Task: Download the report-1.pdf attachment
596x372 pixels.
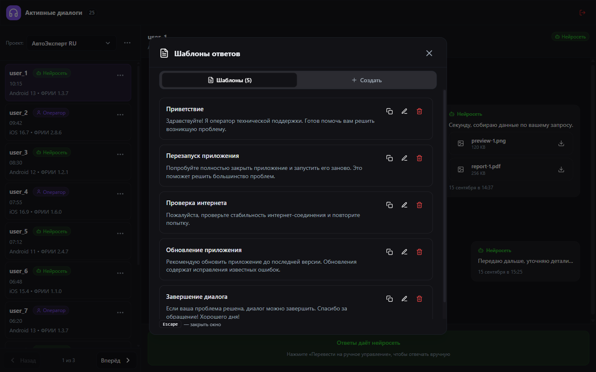Action: click(x=561, y=169)
